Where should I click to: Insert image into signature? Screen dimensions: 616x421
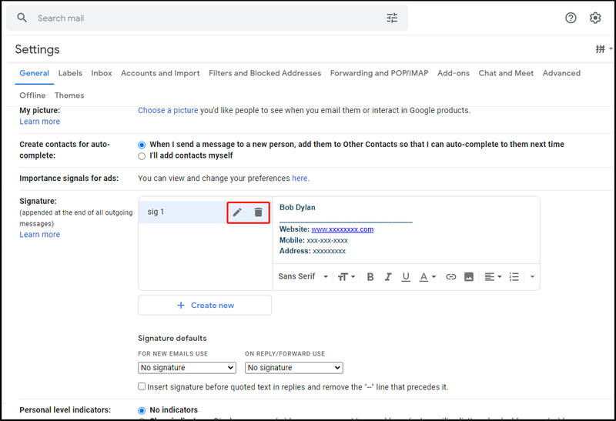(469, 277)
